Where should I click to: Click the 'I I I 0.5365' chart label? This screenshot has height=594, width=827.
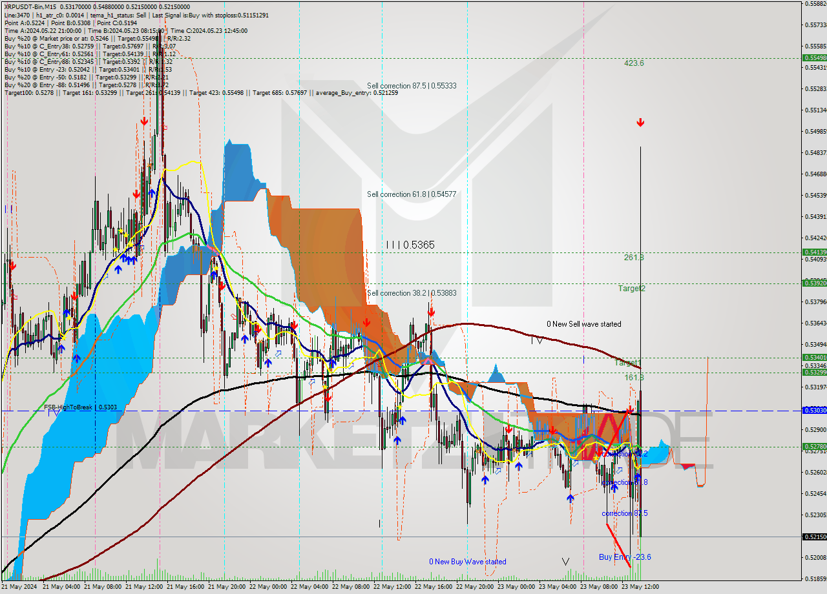(410, 245)
